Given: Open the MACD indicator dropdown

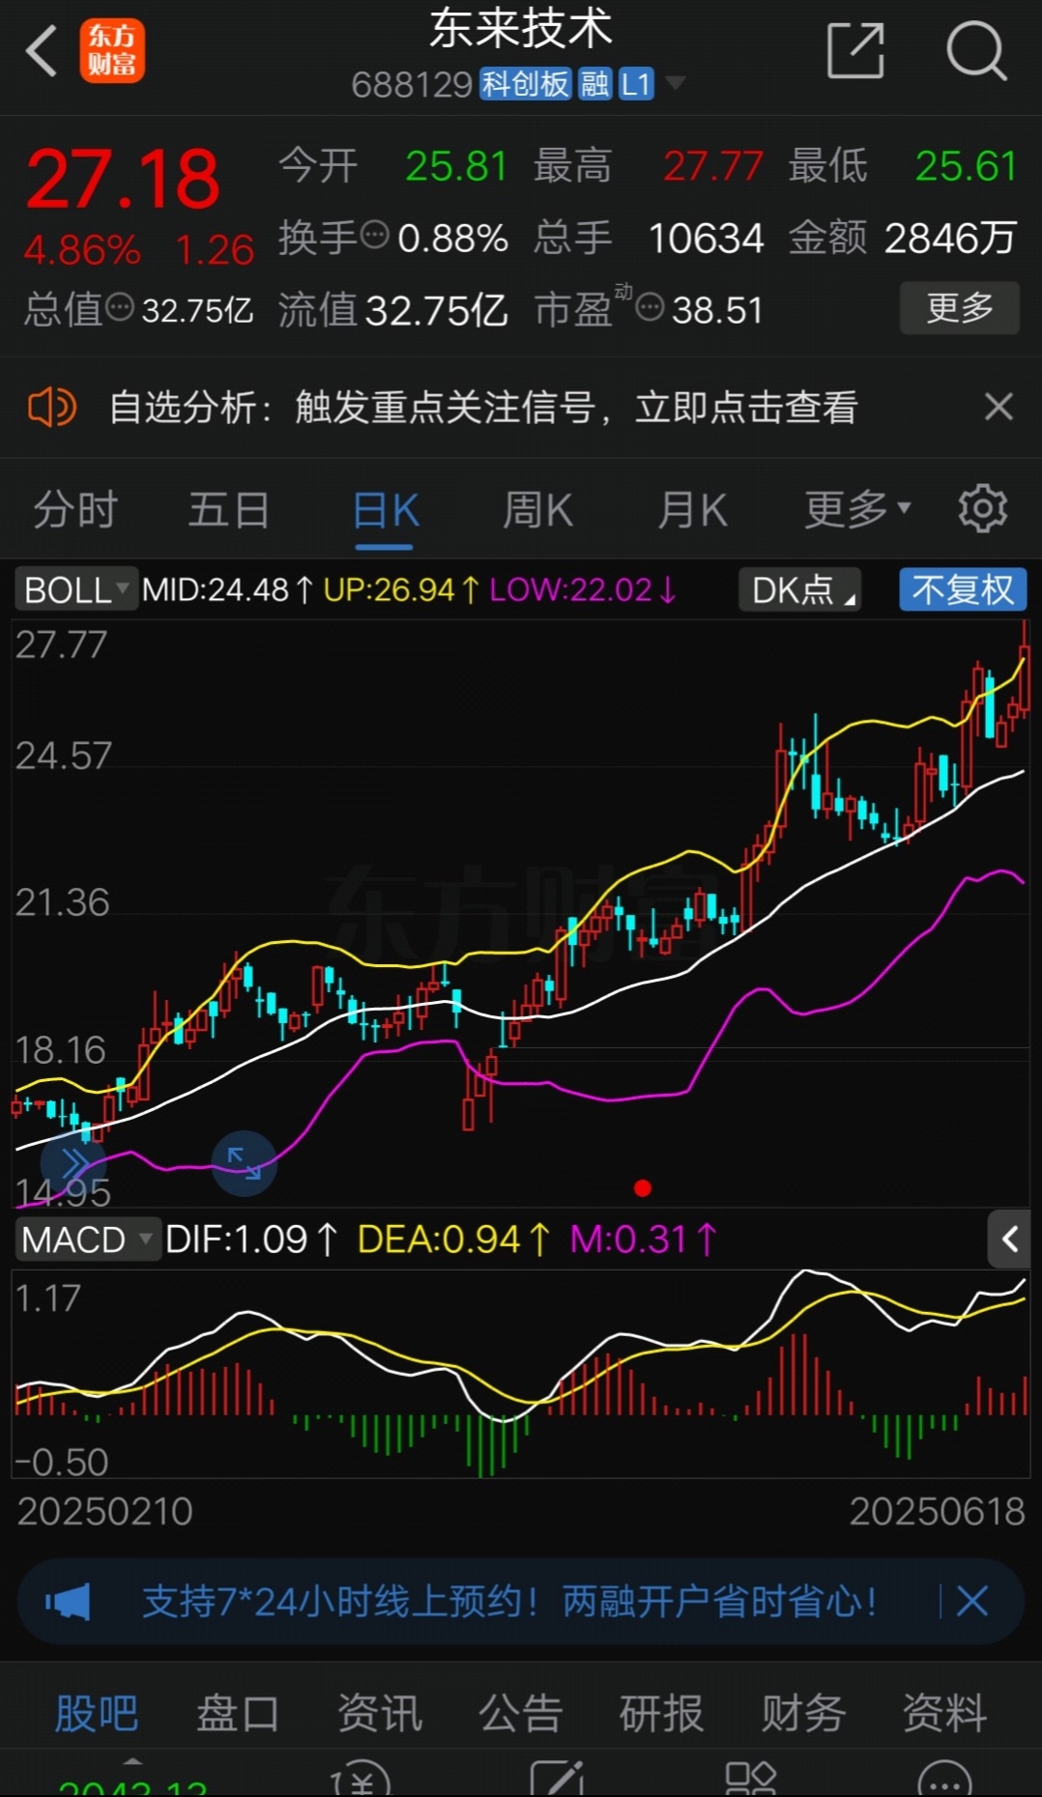Looking at the screenshot, I should pos(88,1239).
